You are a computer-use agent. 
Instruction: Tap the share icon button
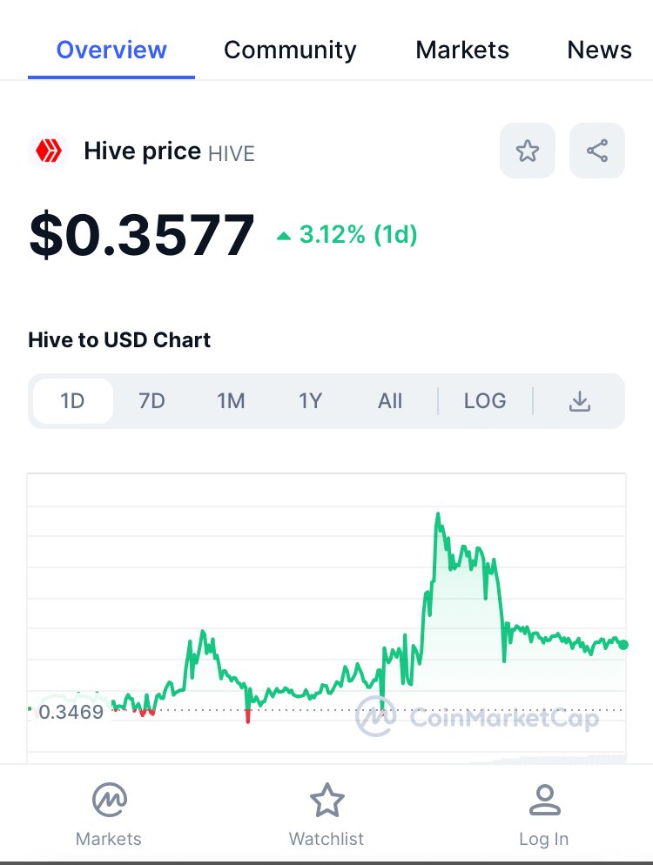pyautogui.click(x=597, y=151)
